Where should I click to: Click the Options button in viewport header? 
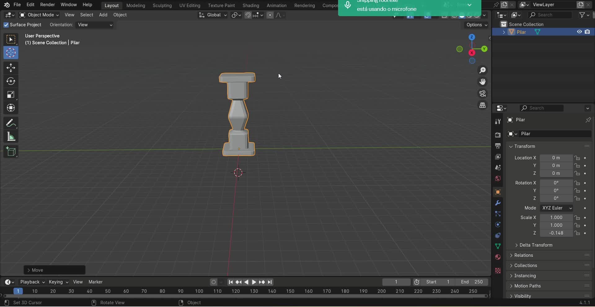[477, 25]
